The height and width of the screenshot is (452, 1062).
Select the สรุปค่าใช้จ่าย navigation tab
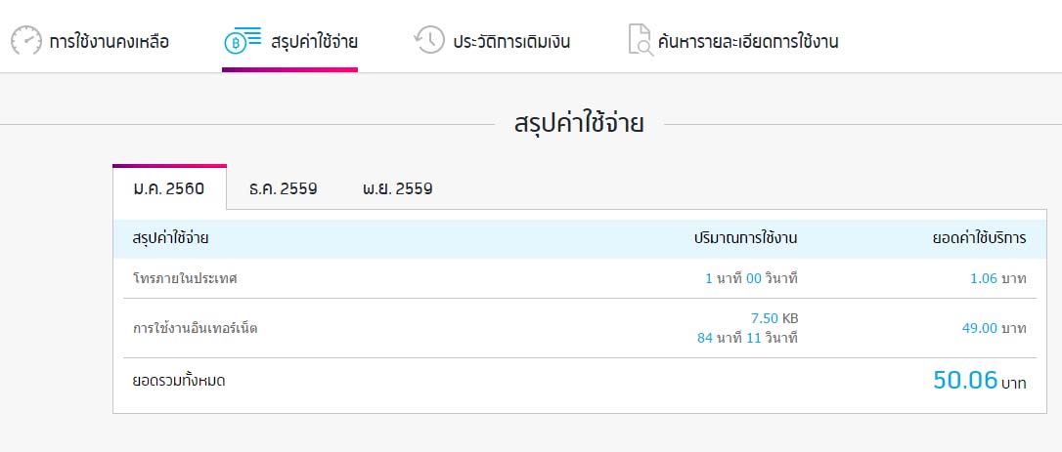pyautogui.click(x=314, y=42)
